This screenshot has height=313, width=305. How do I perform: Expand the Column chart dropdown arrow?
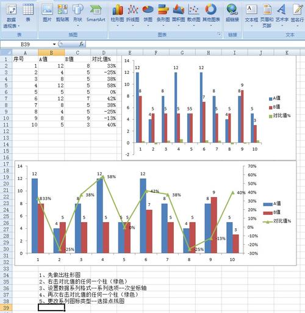coord(118,26)
